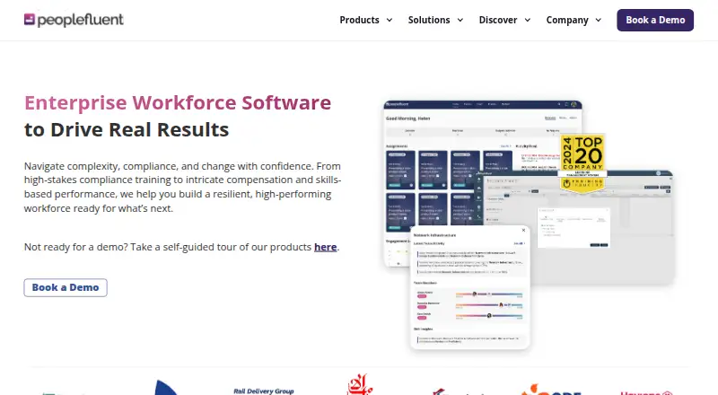The height and width of the screenshot is (395, 718).
Task: Click the outlined Book a Demo button under the hero text
Action: tap(66, 288)
